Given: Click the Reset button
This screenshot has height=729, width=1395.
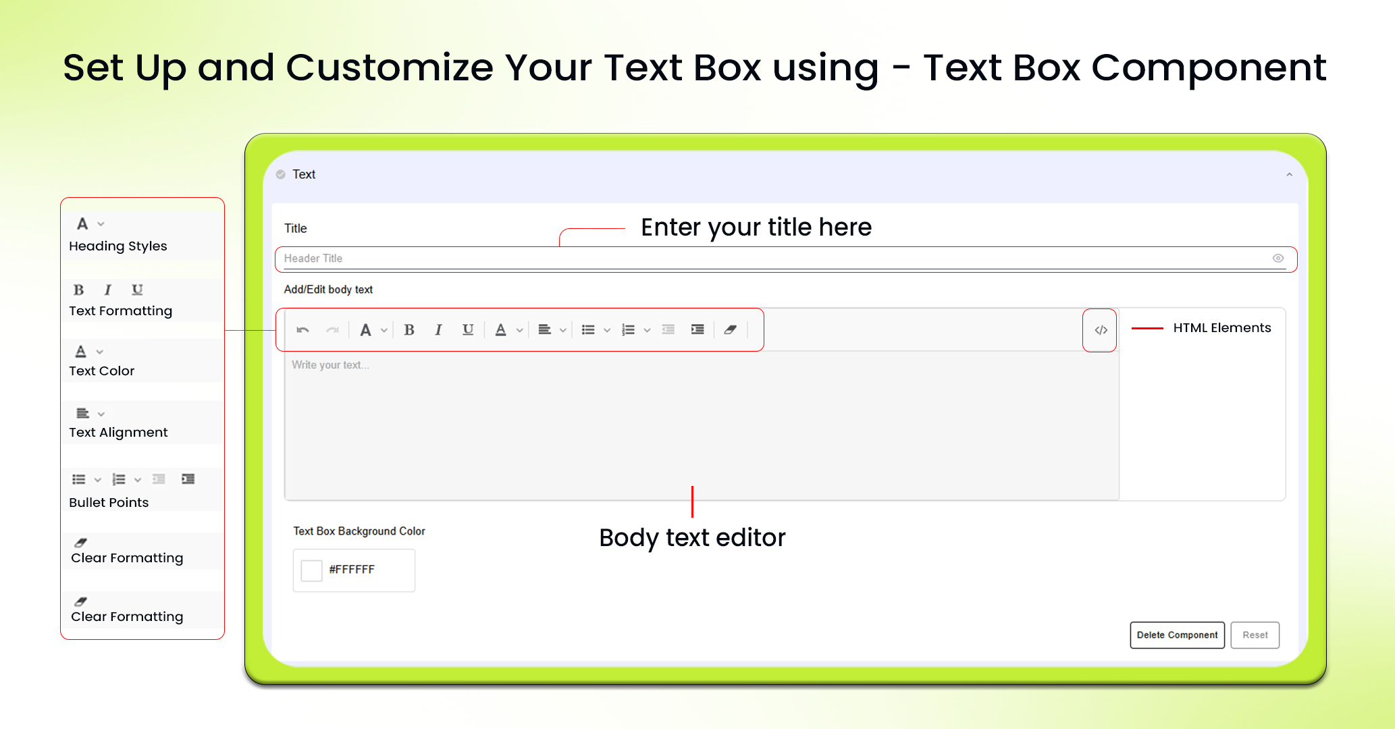Looking at the screenshot, I should [x=1255, y=634].
